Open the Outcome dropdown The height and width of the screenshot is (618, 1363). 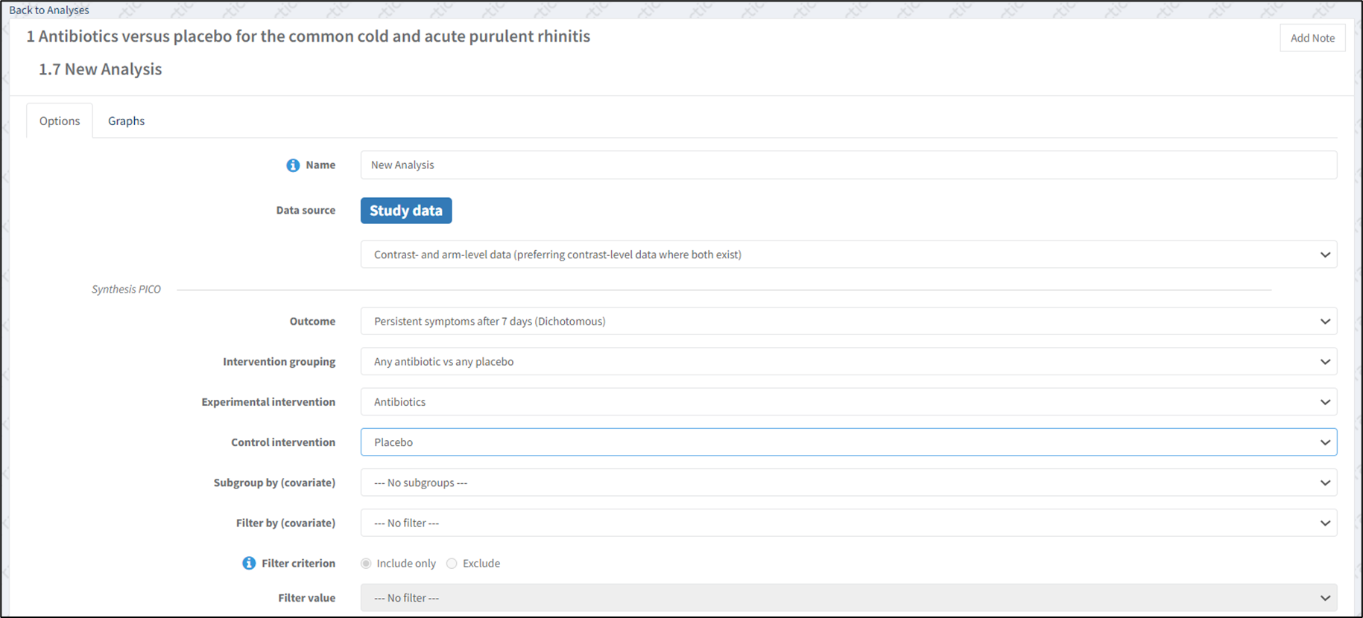848,322
